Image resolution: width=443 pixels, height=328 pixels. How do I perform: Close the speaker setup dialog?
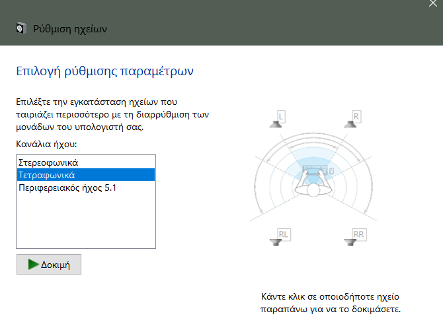coord(432,3)
